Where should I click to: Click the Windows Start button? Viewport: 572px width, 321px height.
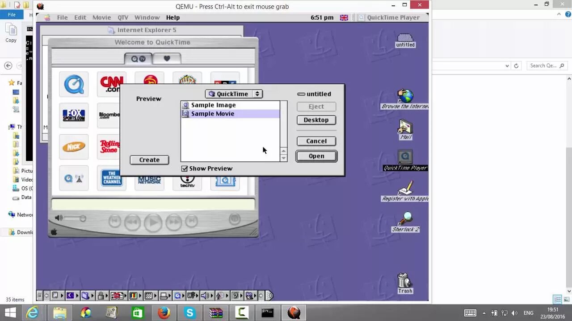[x=10, y=313]
